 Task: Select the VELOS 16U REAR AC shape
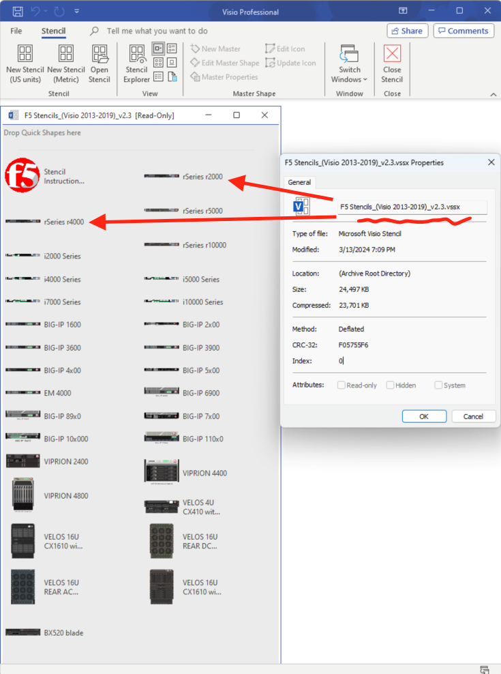45,587
